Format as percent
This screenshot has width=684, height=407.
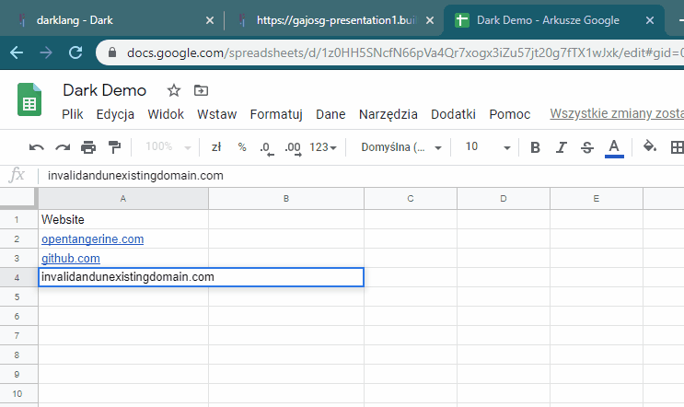pos(242,147)
